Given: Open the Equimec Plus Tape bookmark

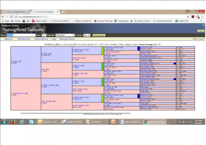Looking at the screenshot, I should pos(103,21).
